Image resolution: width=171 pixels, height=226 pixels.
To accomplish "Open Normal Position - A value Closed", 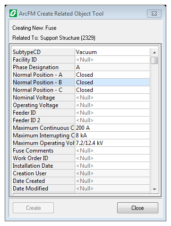I will (x=113, y=75).
